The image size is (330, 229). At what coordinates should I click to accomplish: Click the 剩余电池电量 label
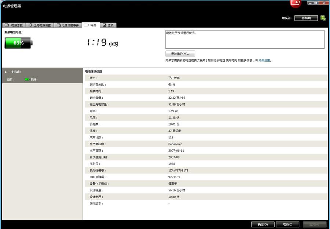14,32
